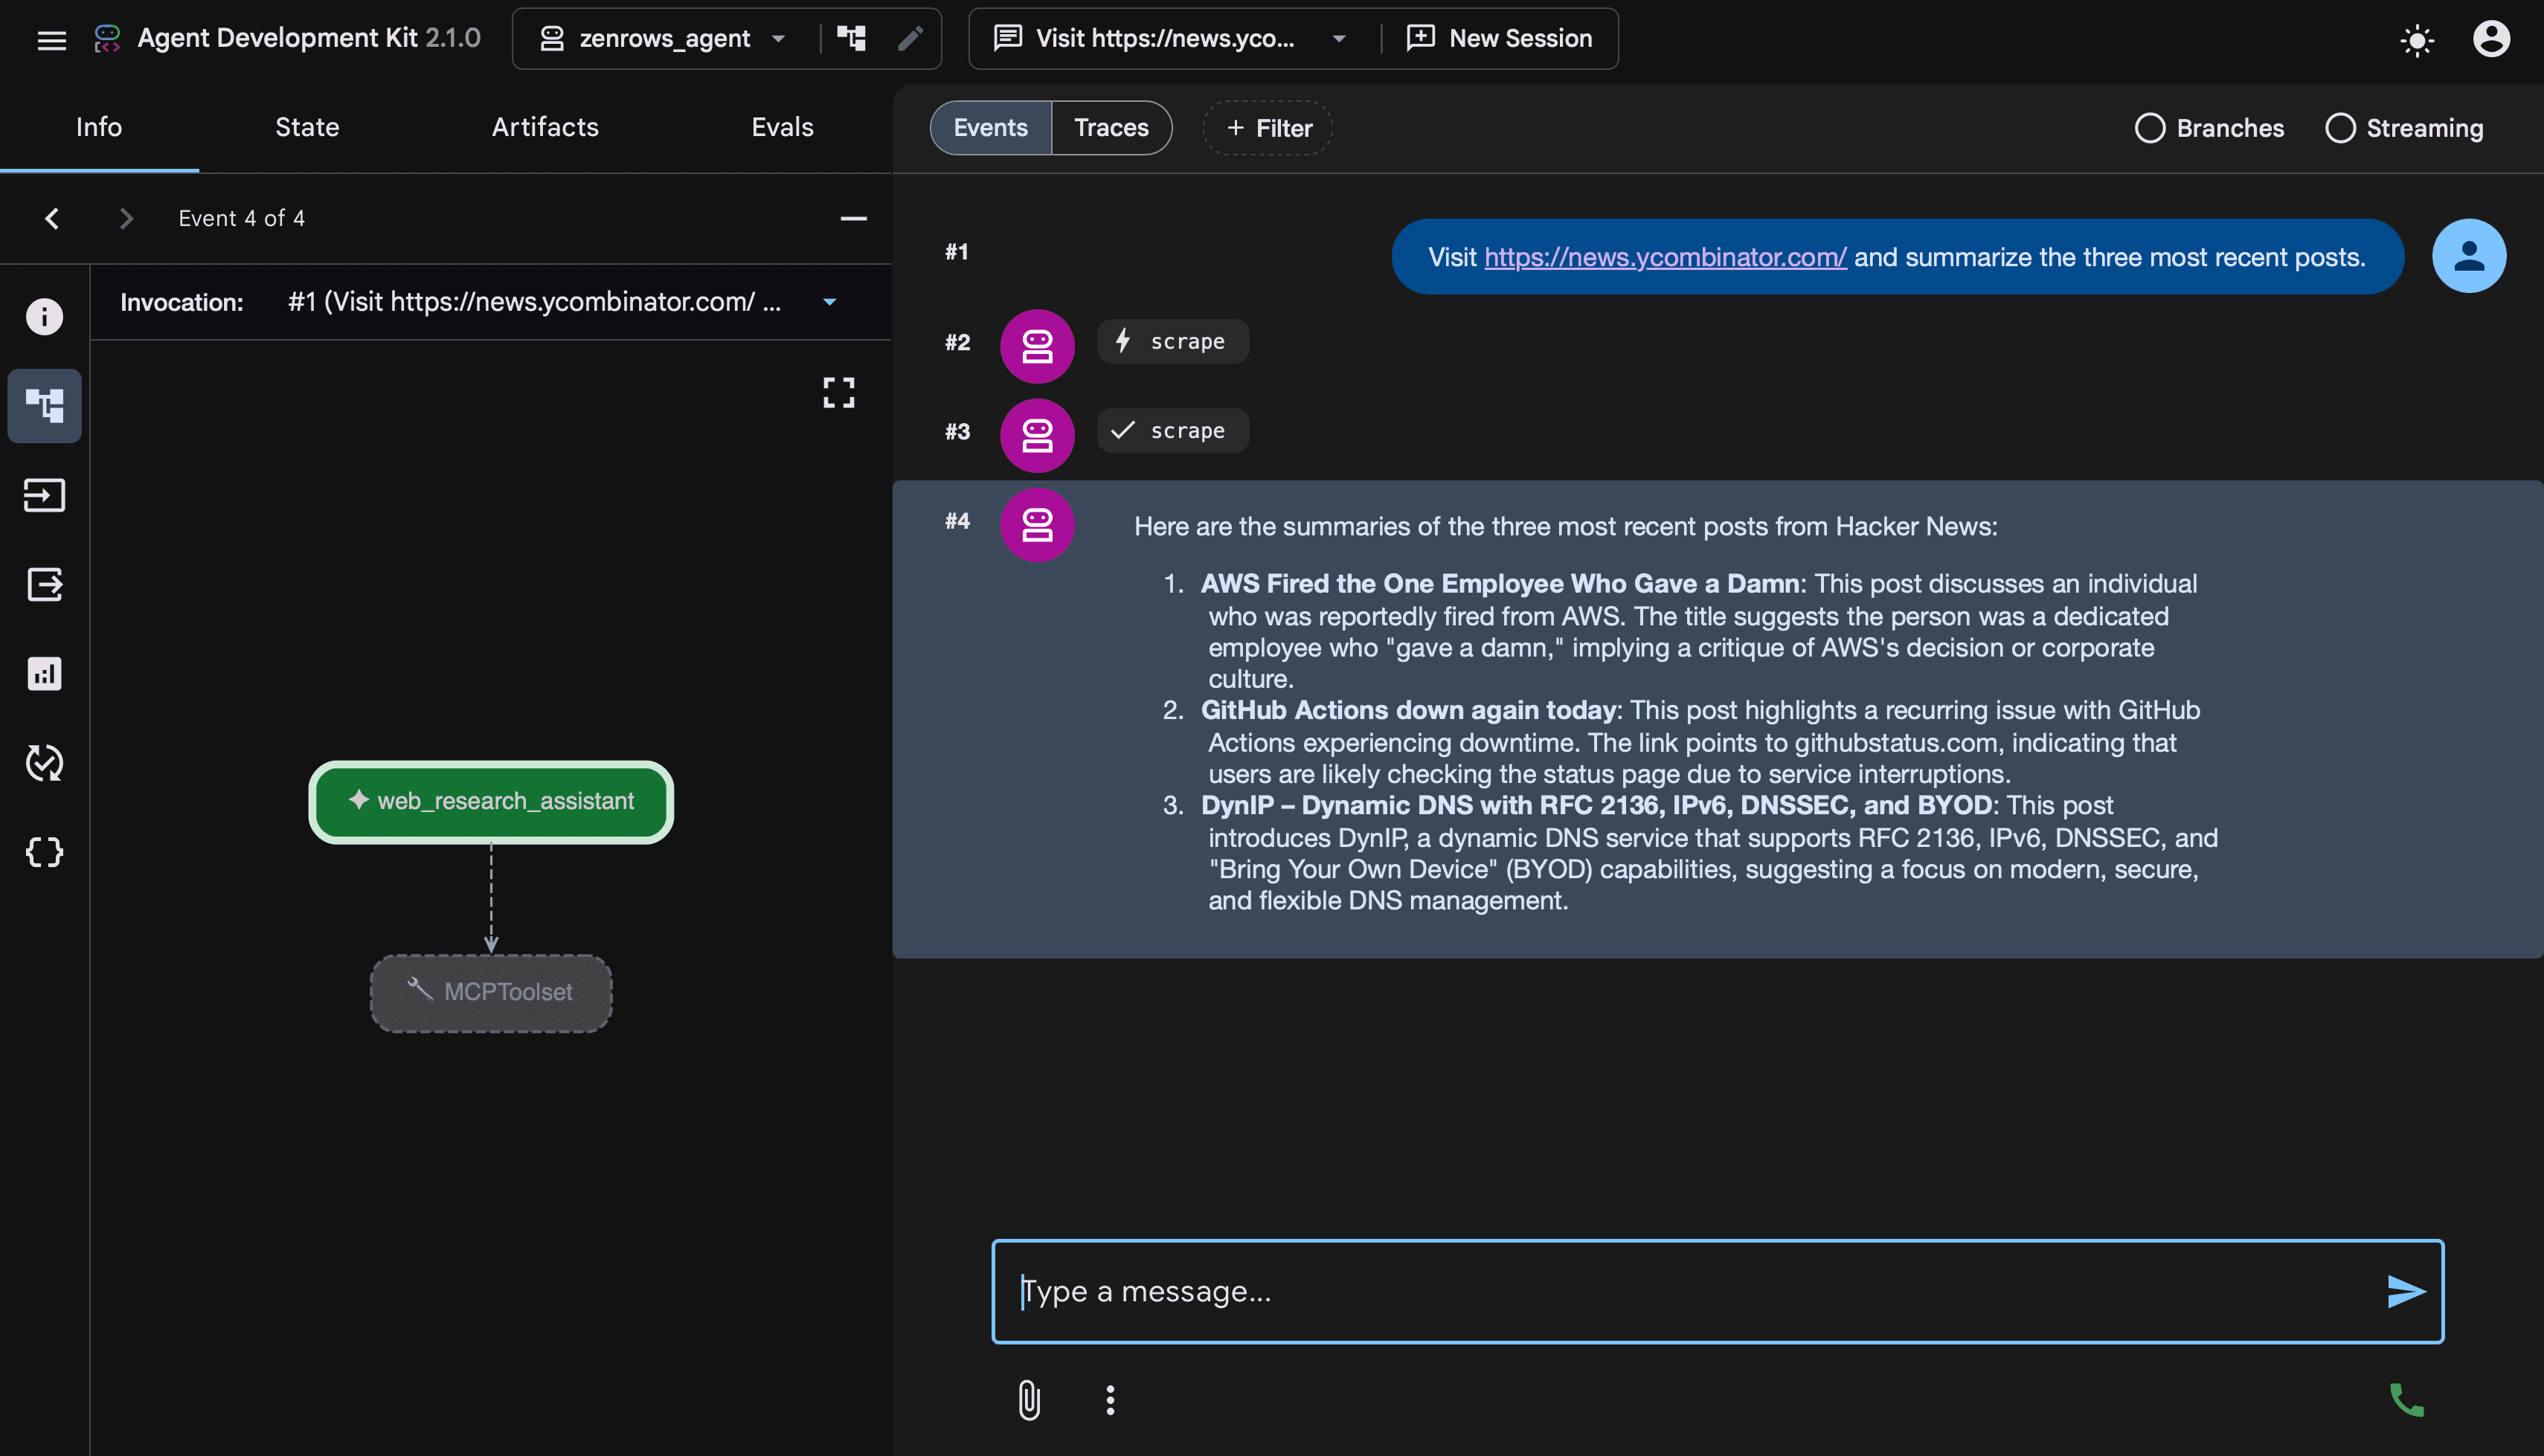The image size is (2544, 1456).
Task: Start a call with green phone icon
Action: pos(2406,1399)
